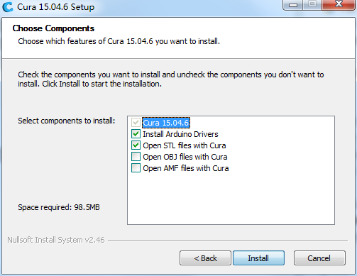Click the Space required: 98.5MB text

[59, 207]
